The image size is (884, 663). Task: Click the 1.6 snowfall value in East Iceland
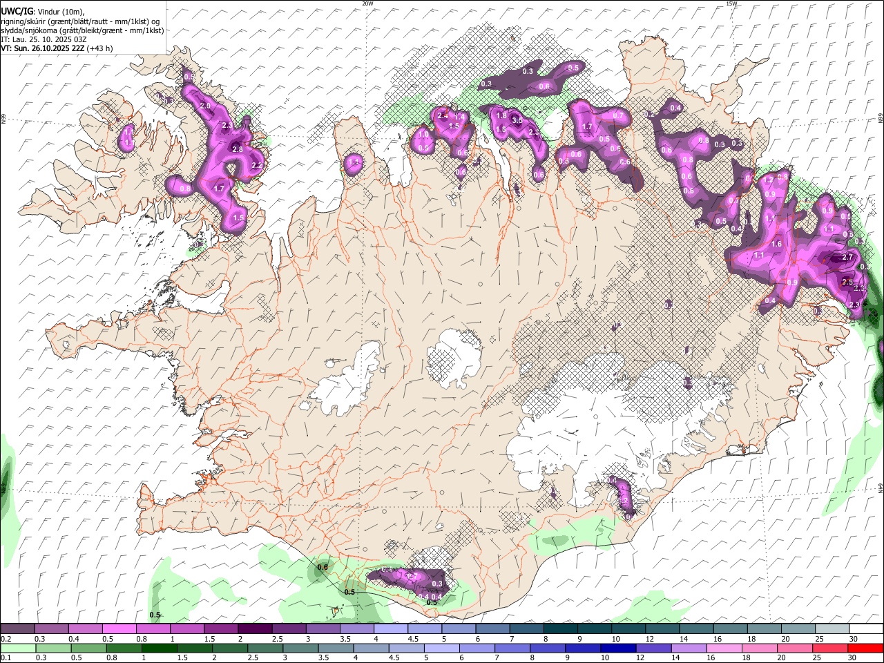[776, 244]
